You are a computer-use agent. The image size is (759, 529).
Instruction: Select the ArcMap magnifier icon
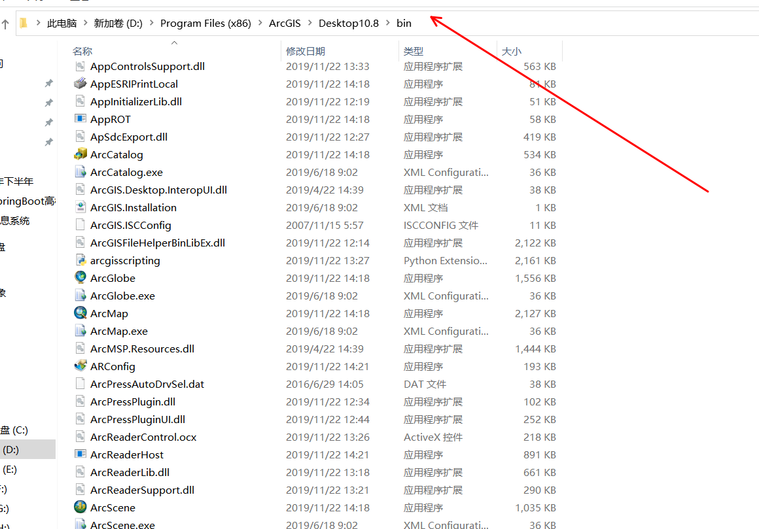pyautogui.click(x=80, y=313)
